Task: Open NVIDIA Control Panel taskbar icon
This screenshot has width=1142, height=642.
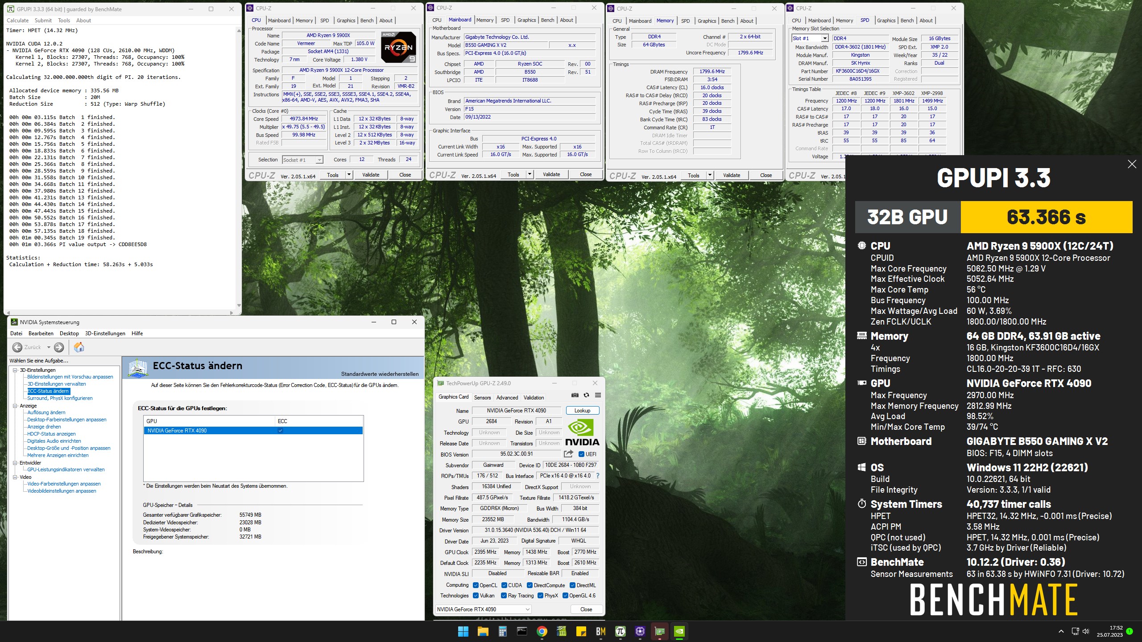Action: (679, 631)
